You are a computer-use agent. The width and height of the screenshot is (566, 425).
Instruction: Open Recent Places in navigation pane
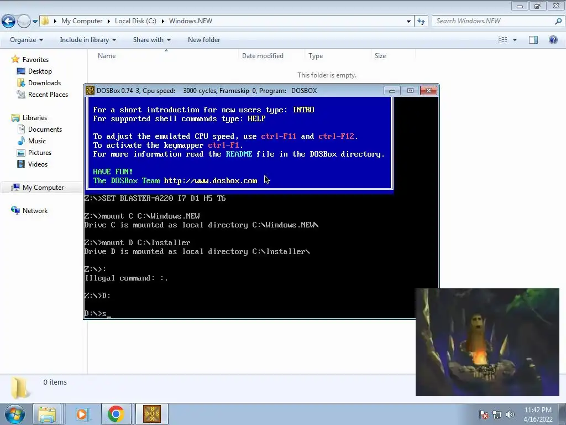[43, 94]
